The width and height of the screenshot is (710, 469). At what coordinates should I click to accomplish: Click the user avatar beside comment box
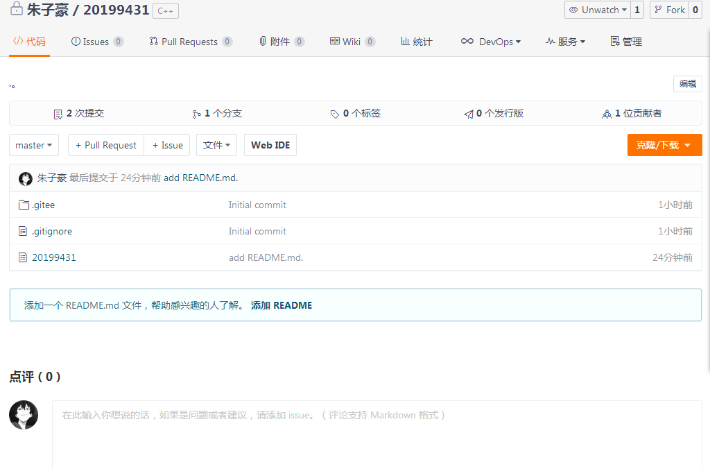click(24, 415)
